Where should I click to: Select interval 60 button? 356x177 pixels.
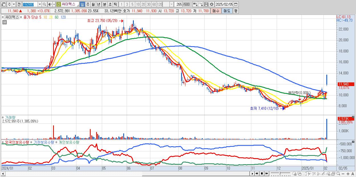tap(154, 4)
